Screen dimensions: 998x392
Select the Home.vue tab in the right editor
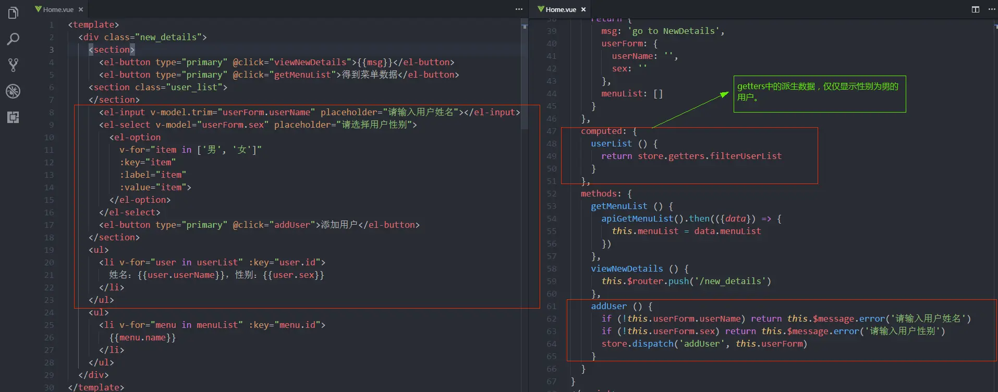point(561,9)
